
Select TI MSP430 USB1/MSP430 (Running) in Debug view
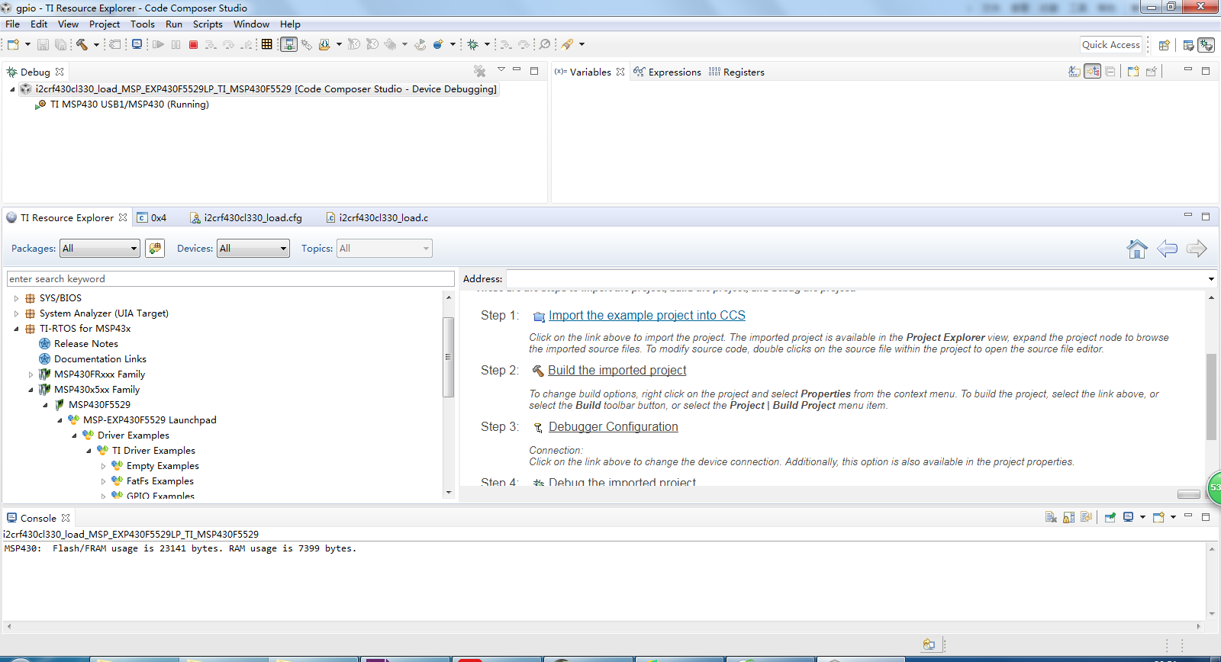pos(129,104)
